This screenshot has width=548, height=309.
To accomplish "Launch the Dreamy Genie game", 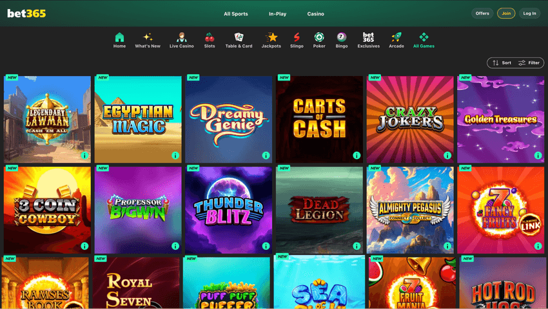I will point(229,119).
